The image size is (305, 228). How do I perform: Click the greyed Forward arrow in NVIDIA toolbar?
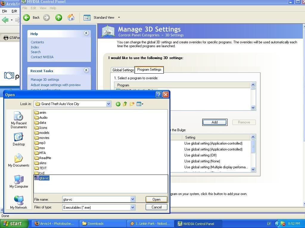click(x=46, y=18)
